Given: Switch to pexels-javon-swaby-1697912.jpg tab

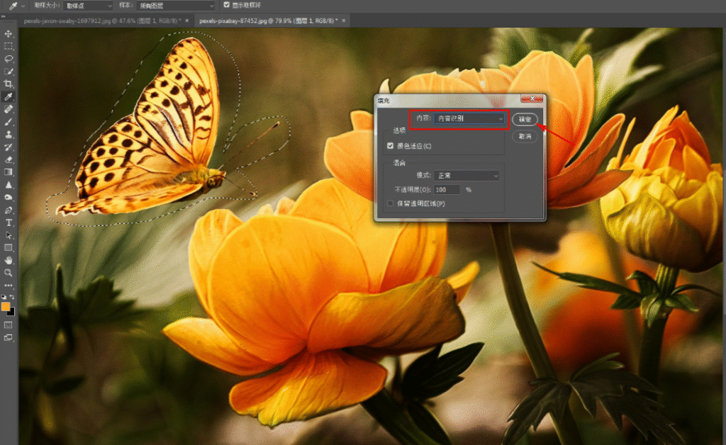Looking at the screenshot, I should coord(101,21).
